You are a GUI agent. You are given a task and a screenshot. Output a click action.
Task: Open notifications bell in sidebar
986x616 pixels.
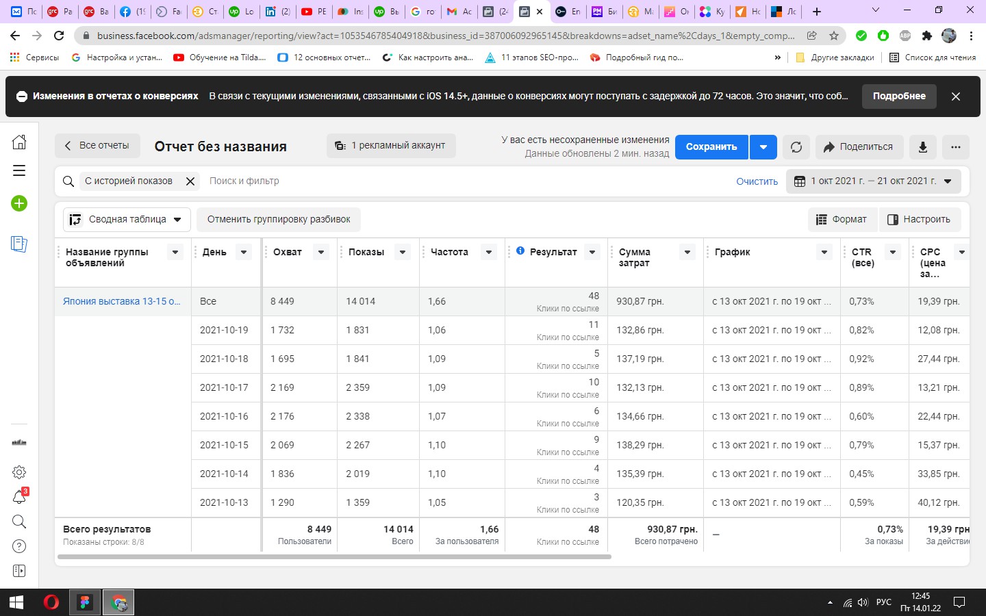point(19,497)
